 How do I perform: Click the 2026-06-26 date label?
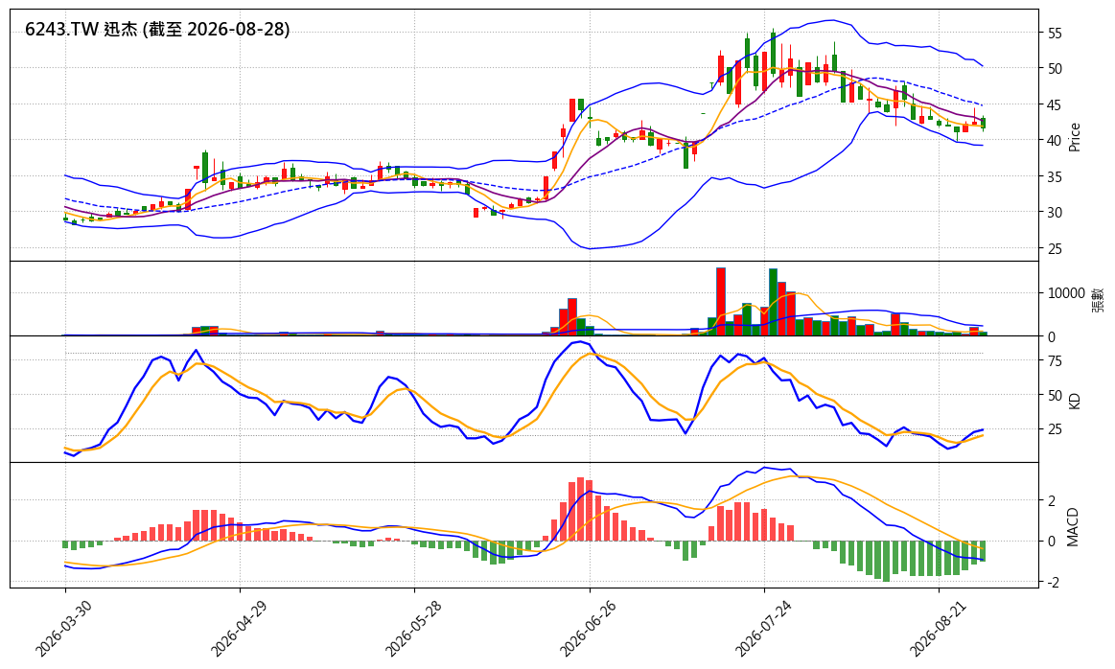[588, 629]
